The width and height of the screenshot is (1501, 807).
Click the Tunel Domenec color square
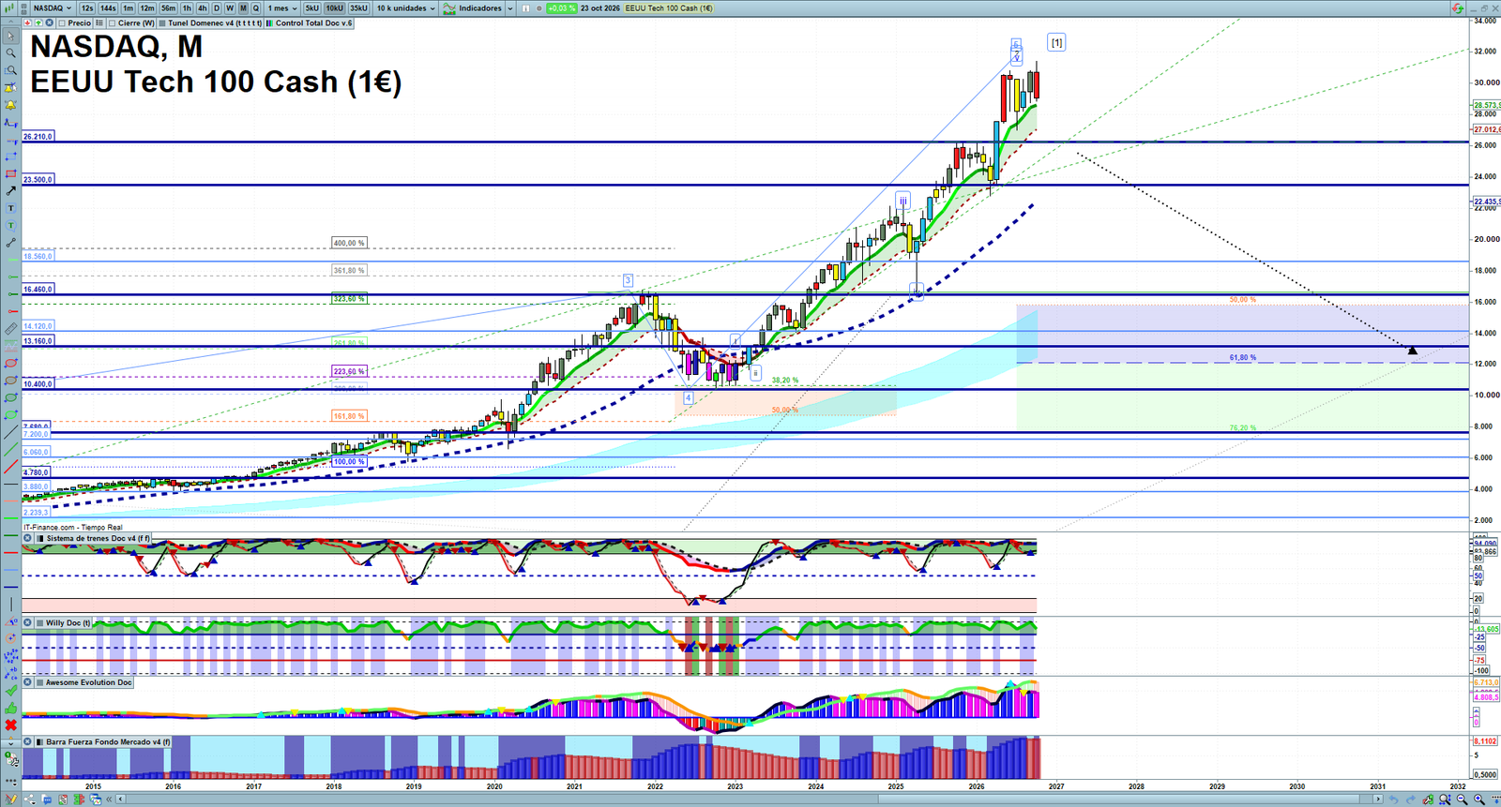pos(162,22)
